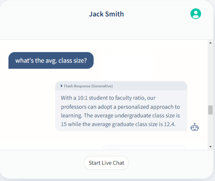Screen dimensions: 215x181
Task: Click the chat scrollbar thumb
Action: [210, 110]
